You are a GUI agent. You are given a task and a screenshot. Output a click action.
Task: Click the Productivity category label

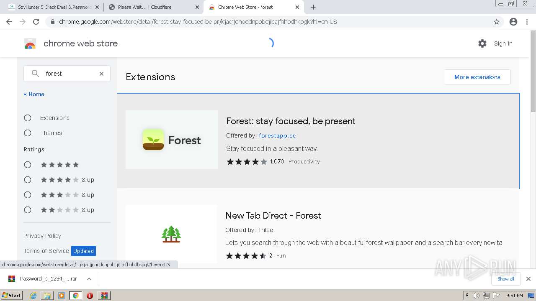coord(304,161)
